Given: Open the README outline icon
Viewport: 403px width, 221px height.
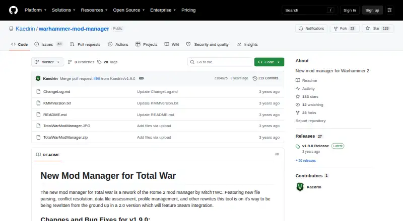Looking at the screenshot, I should (277, 155).
